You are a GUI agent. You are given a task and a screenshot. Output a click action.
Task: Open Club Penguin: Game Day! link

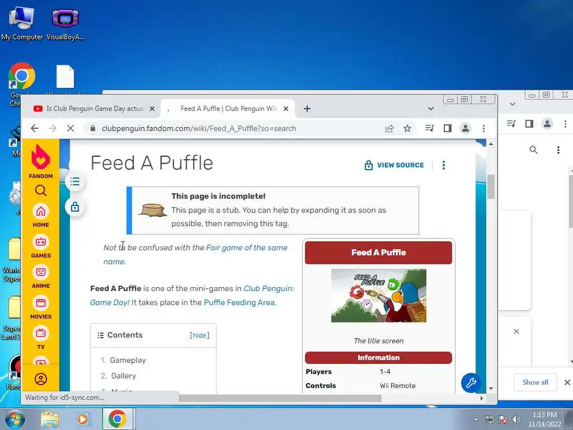(x=192, y=296)
